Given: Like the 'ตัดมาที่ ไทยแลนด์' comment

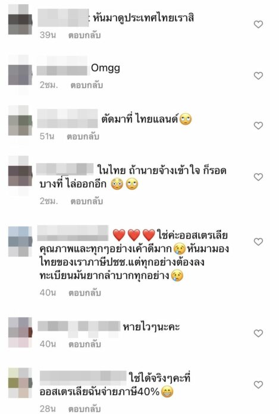Looking at the screenshot, I should [258, 126].
